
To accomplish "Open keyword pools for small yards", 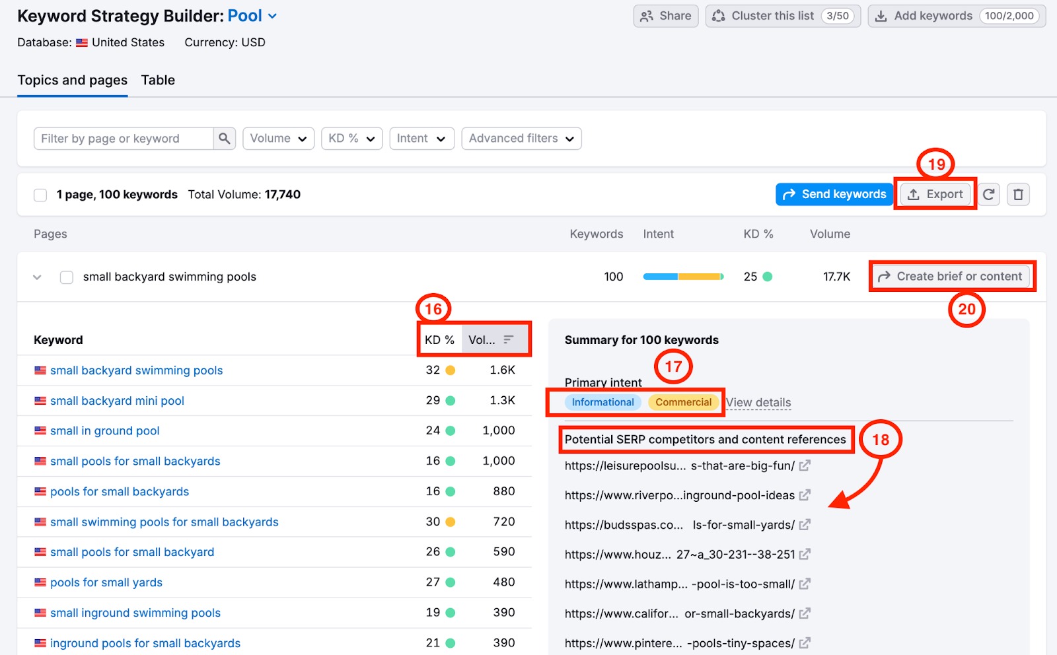I will [106, 583].
